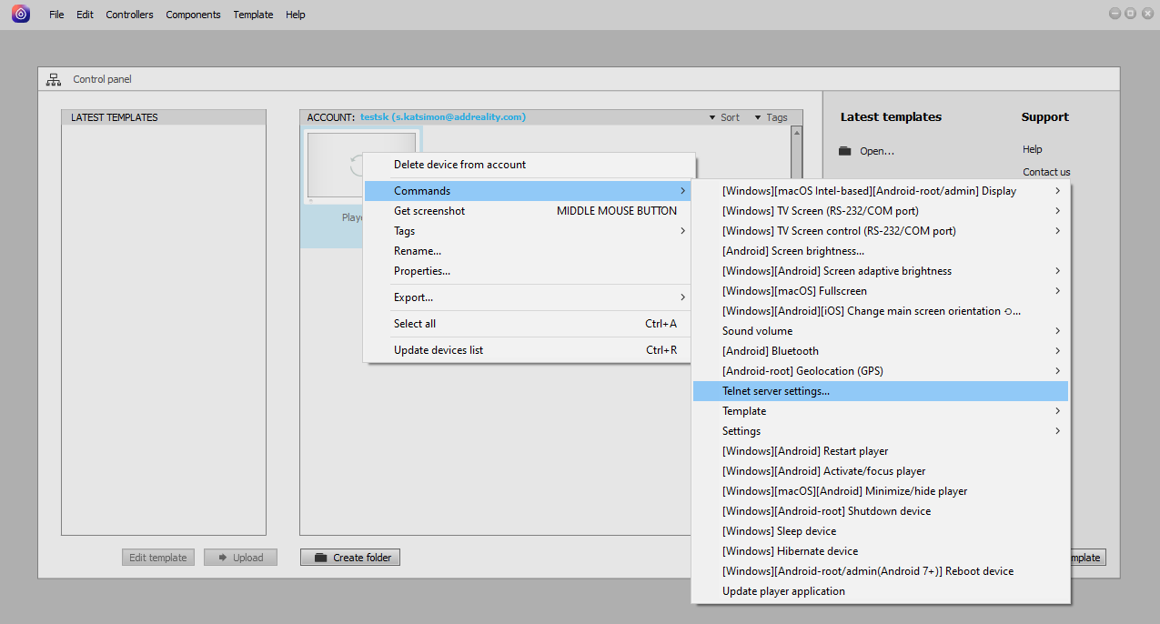Screen dimensions: 1160x624
Task: Open the Help menu in the menu bar
Action: point(295,15)
